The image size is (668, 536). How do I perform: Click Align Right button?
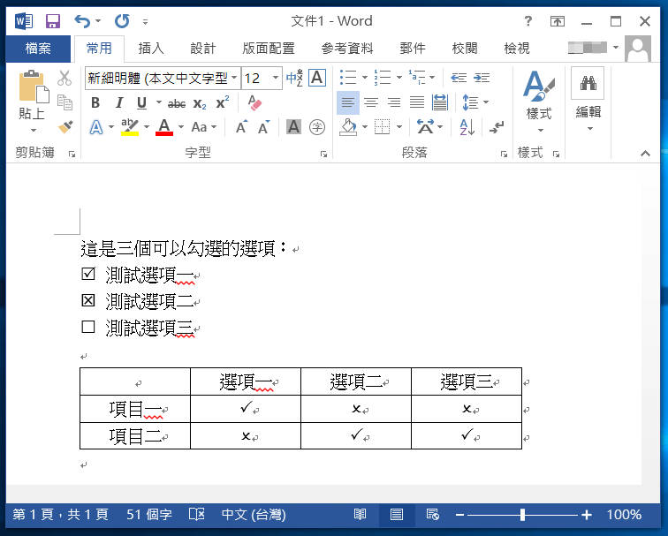(394, 102)
